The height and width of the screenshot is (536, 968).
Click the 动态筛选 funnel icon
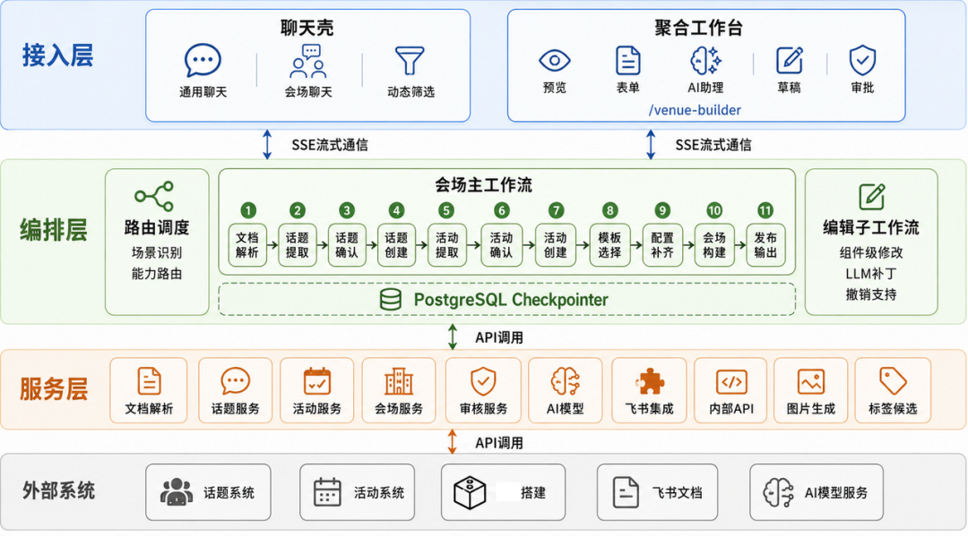point(410,61)
